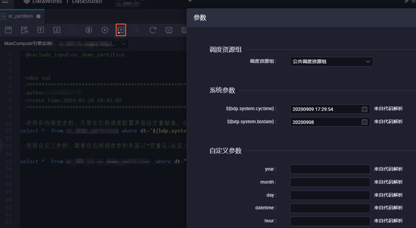
Task: Click line number 15 in the editor gutter
Action: (9, 162)
